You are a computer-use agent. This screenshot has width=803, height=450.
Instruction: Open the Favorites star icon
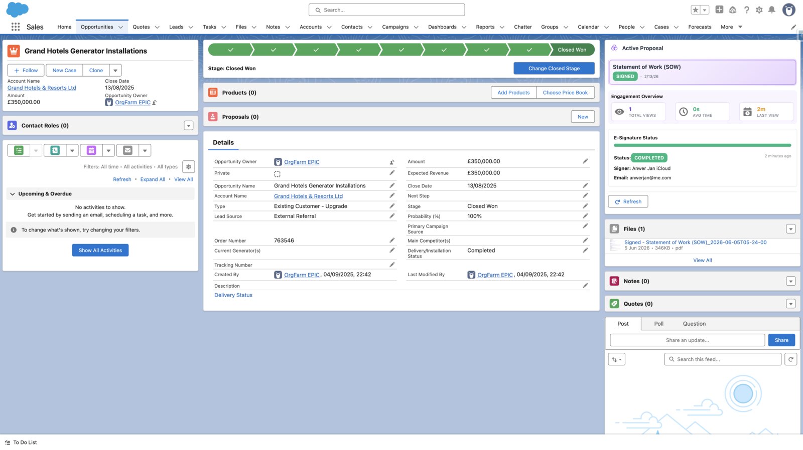696,10
